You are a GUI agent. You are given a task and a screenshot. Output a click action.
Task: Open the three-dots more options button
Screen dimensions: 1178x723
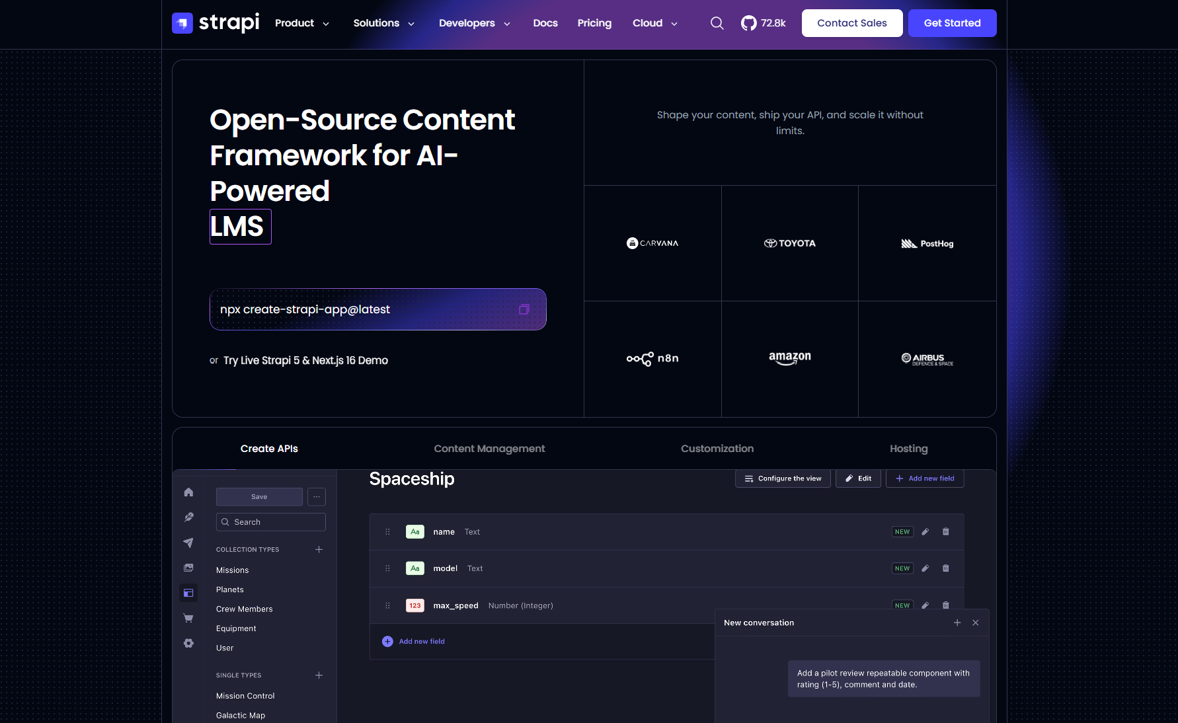pos(317,496)
